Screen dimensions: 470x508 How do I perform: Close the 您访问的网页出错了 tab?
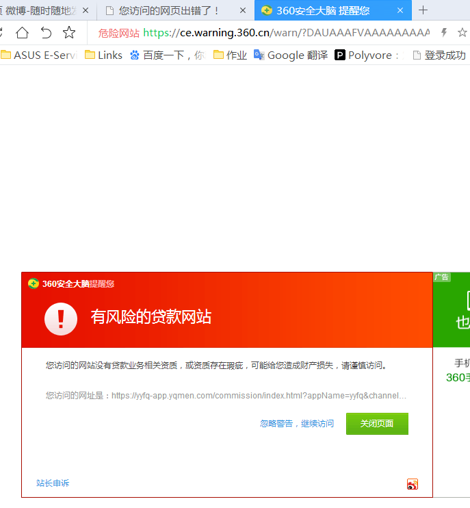point(242,11)
